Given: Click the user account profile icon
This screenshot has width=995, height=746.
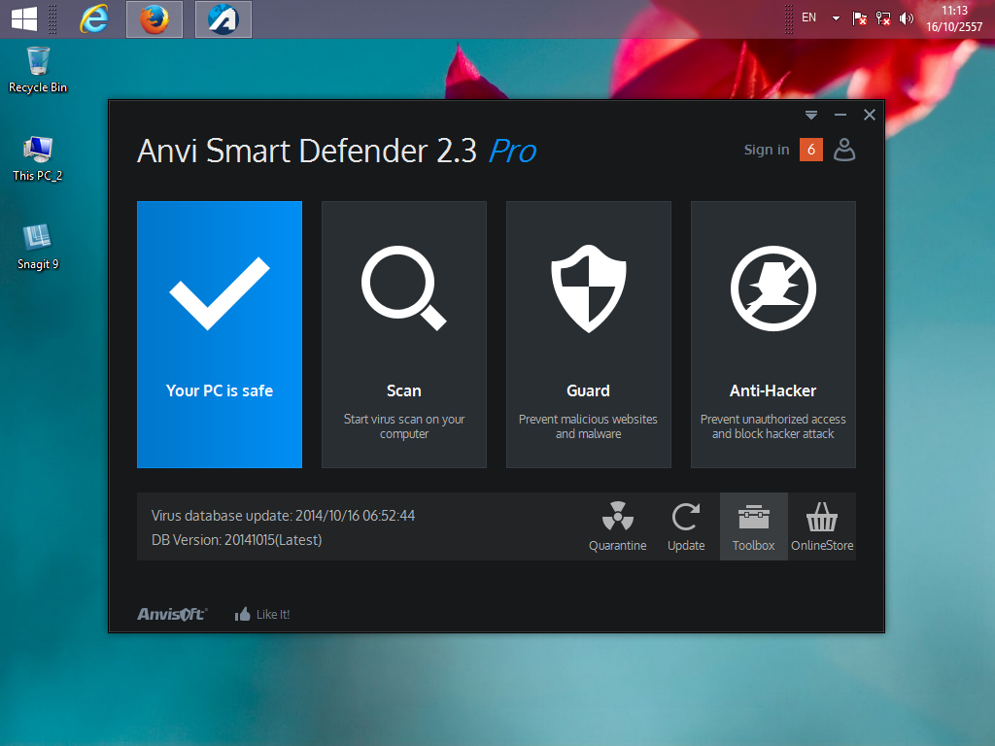Looking at the screenshot, I should (844, 150).
